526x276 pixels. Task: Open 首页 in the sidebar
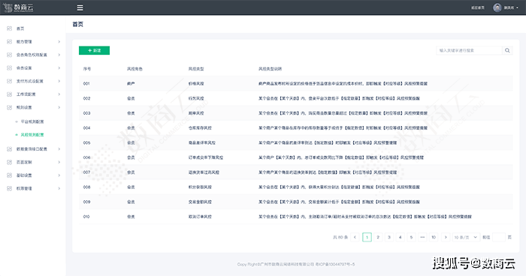coord(20,28)
